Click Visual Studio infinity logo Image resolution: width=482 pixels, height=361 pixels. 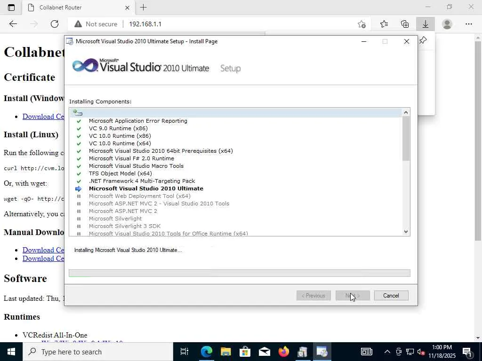click(x=85, y=65)
